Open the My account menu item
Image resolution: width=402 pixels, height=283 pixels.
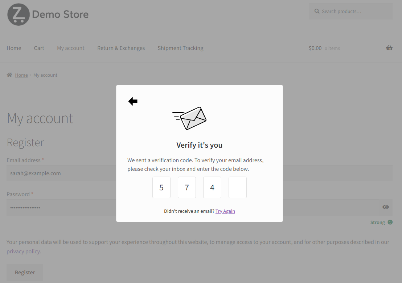(70, 48)
